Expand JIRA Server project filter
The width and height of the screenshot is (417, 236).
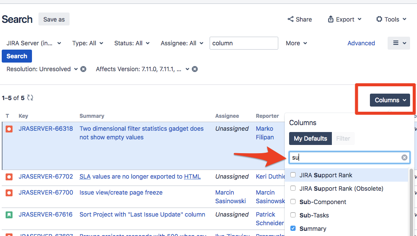click(34, 43)
